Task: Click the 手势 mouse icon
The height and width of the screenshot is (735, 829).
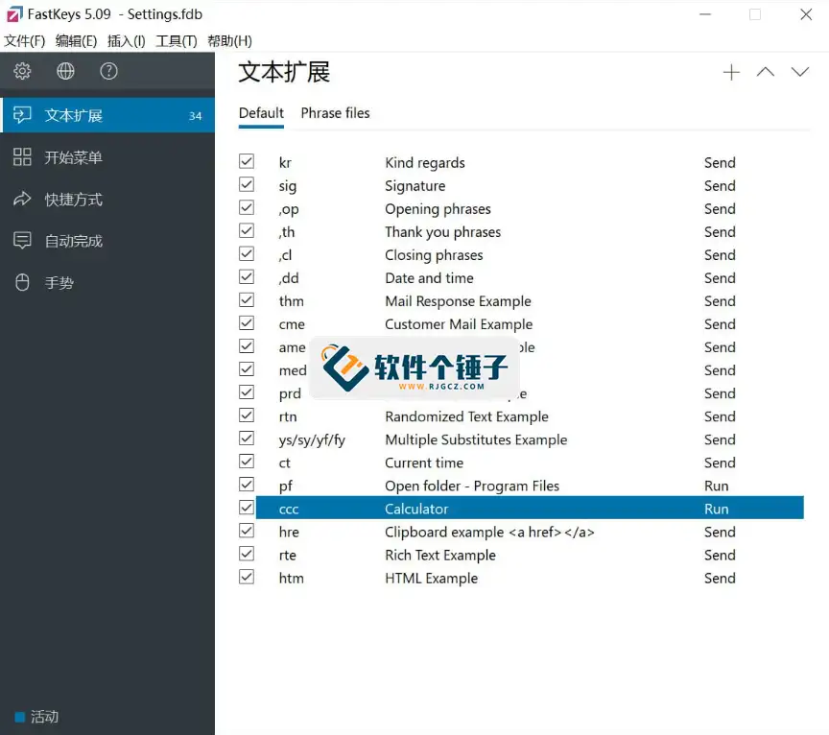Action: click(x=22, y=283)
